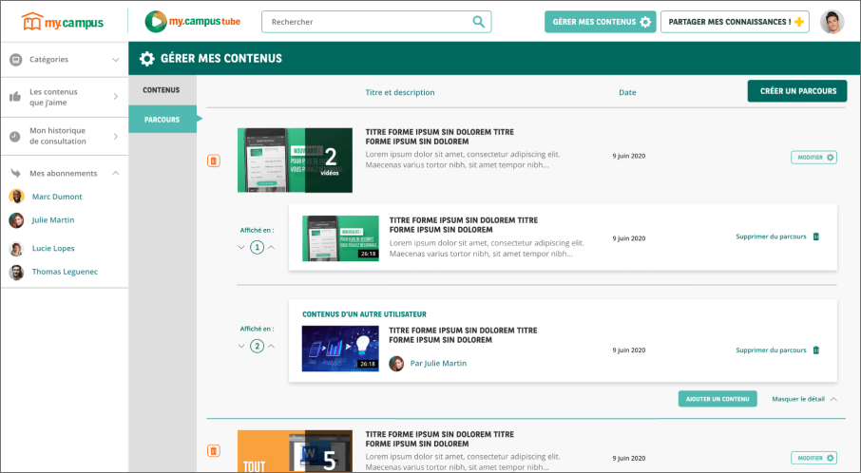Open the user profile avatar
861x473 pixels.
point(832,22)
